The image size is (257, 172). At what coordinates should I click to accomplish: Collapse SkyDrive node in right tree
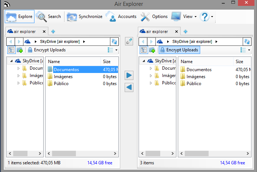144,61
